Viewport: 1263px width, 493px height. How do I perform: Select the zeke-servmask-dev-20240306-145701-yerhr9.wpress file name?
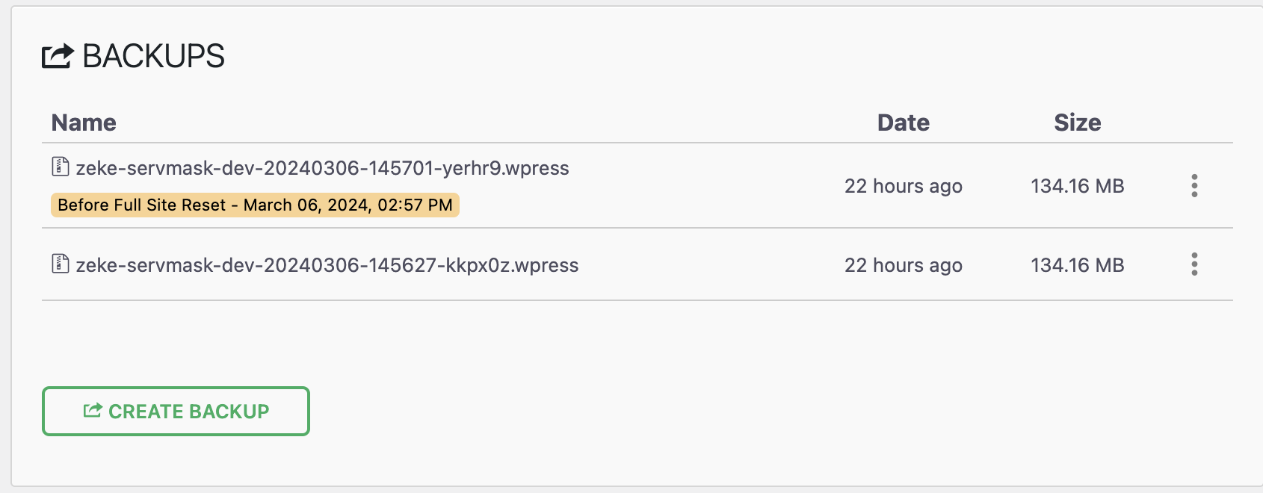[x=322, y=168]
